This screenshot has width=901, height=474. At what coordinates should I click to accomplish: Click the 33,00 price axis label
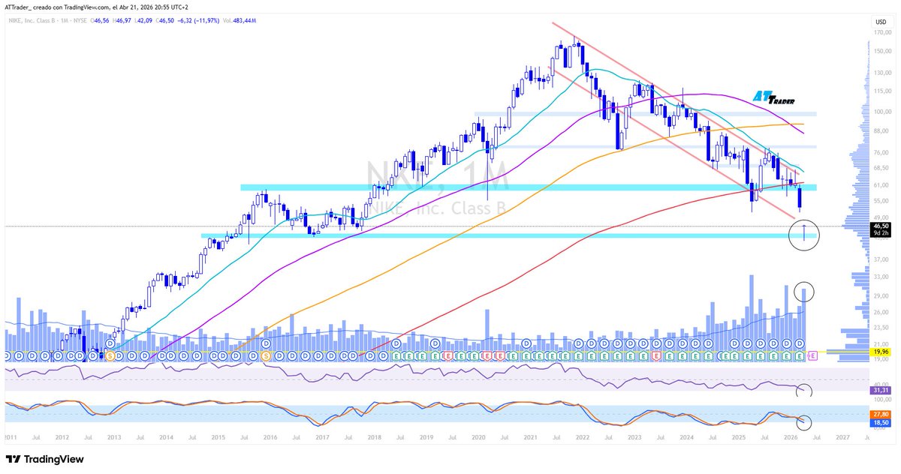point(880,276)
